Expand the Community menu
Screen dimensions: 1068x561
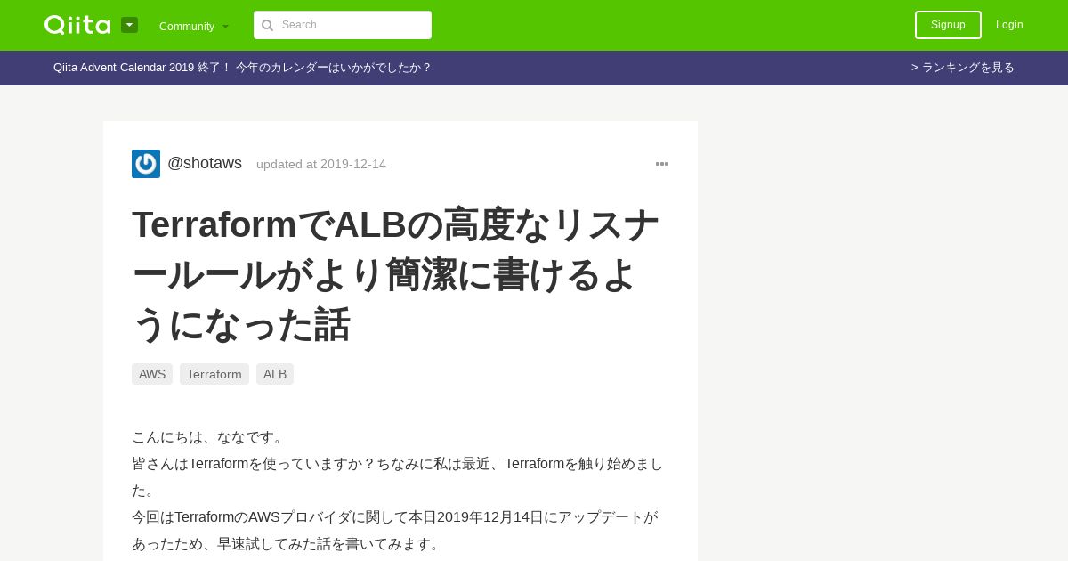coord(194,26)
